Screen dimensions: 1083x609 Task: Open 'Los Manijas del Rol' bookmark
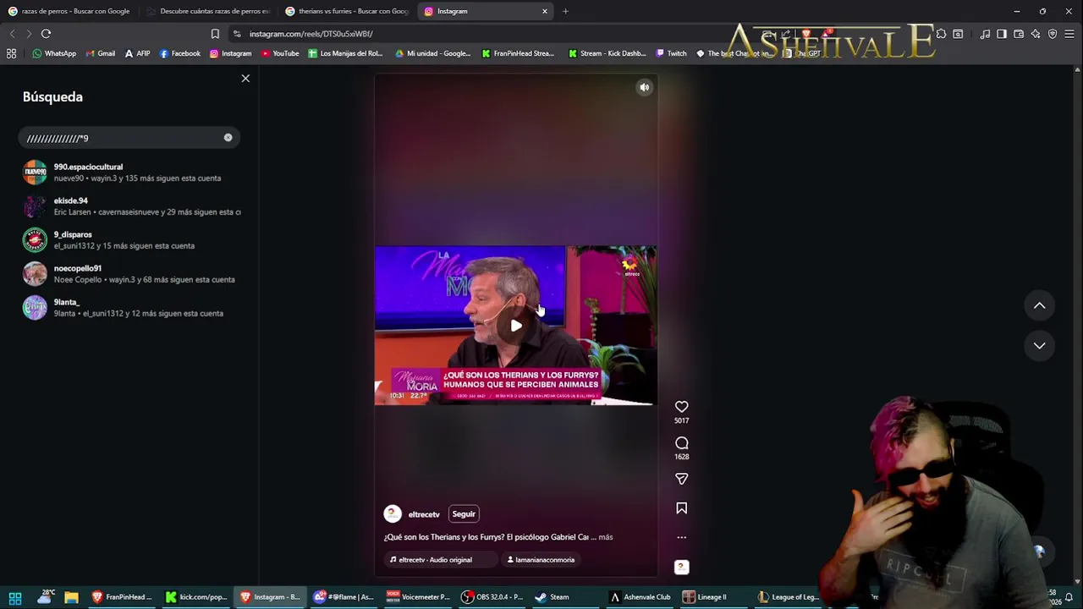point(346,53)
